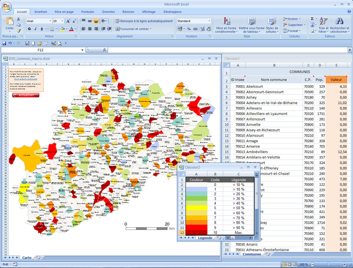Viewport: 353px width, 268px height.
Task: Open the font size 10 dropdown
Action: click(62, 21)
